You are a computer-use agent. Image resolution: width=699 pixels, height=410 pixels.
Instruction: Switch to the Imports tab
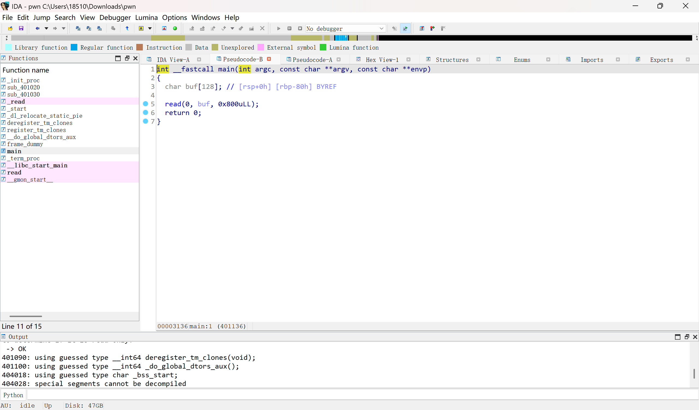click(x=592, y=59)
